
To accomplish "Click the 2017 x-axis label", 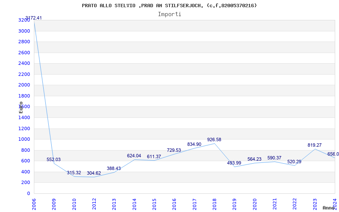I will pyautogui.click(x=195, y=204).
